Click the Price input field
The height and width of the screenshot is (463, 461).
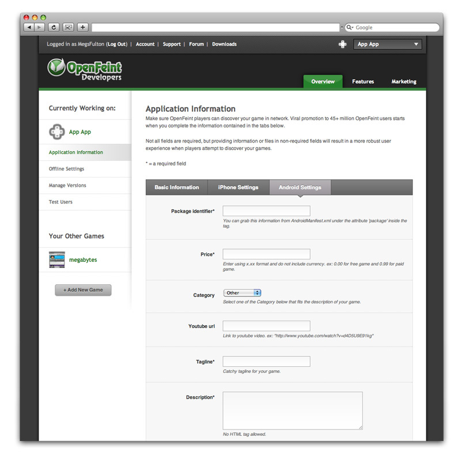[266, 254]
